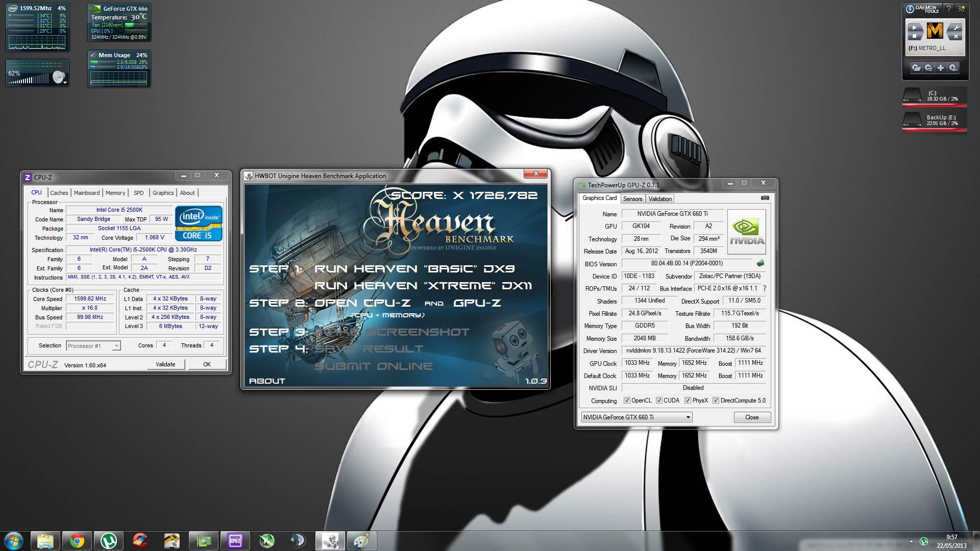Screen dimensions: 980x551
Task: Click the Submit Online option in Heaven app
Action: pyautogui.click(x=374, y=366)
